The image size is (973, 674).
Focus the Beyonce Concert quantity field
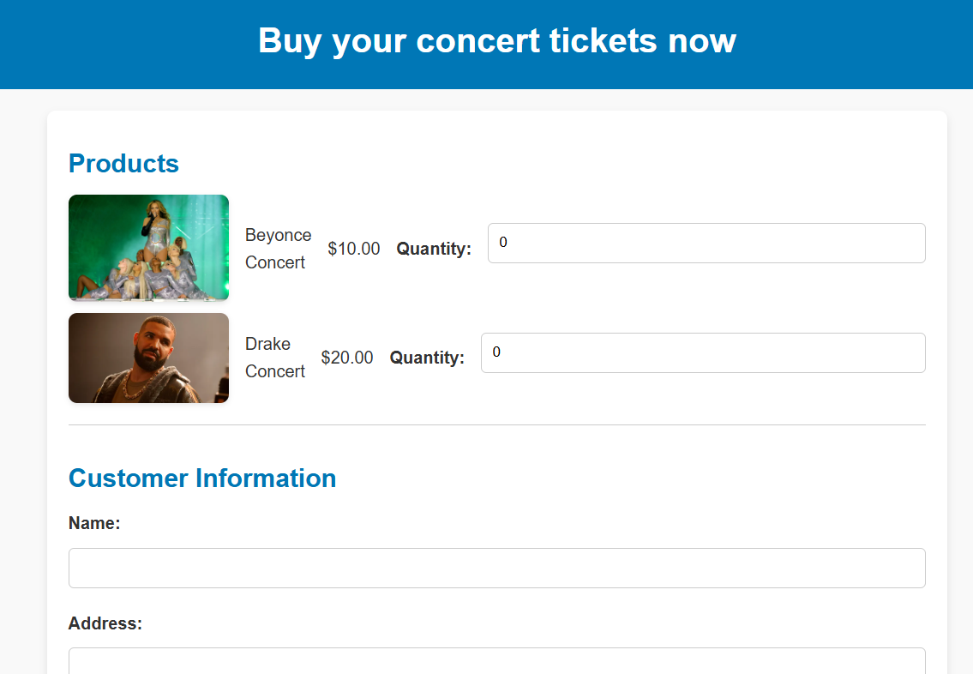coord(706,244)
